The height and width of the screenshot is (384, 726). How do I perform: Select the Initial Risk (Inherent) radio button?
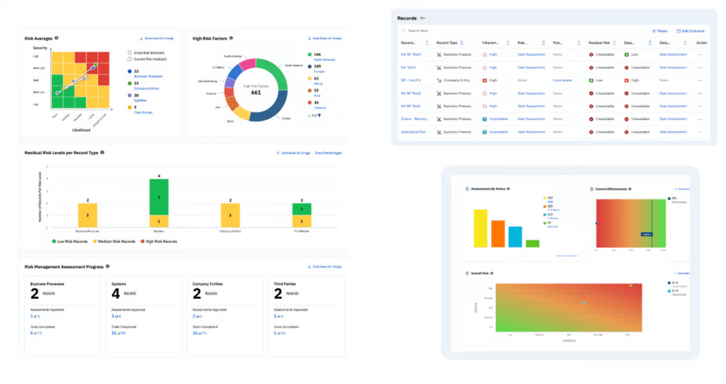[x=130, y=53]
